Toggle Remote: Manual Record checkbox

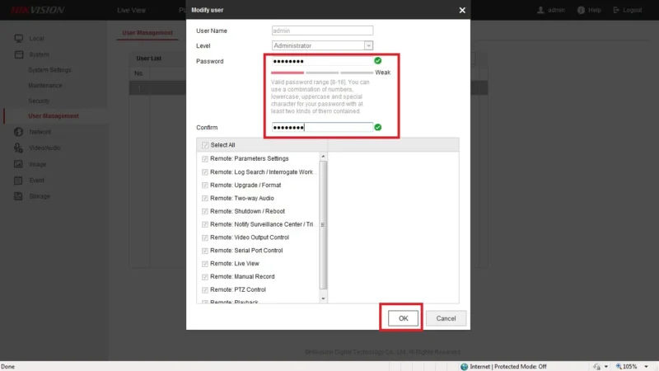click(204, 277)
